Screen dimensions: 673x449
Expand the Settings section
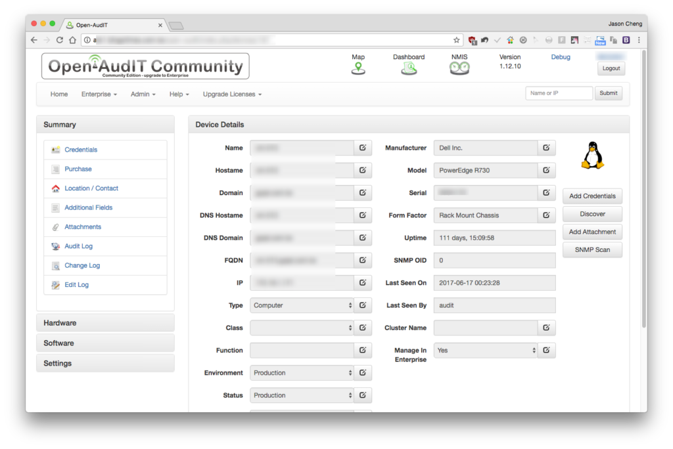tap(105, 363)
